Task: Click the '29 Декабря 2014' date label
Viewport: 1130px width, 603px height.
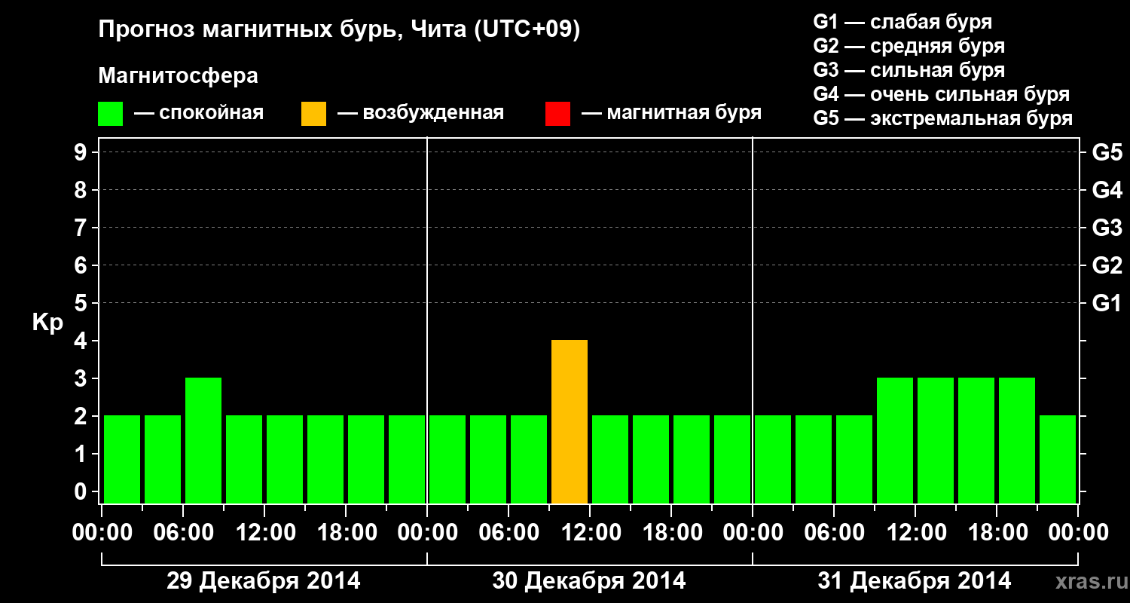Action: [264, 581]
